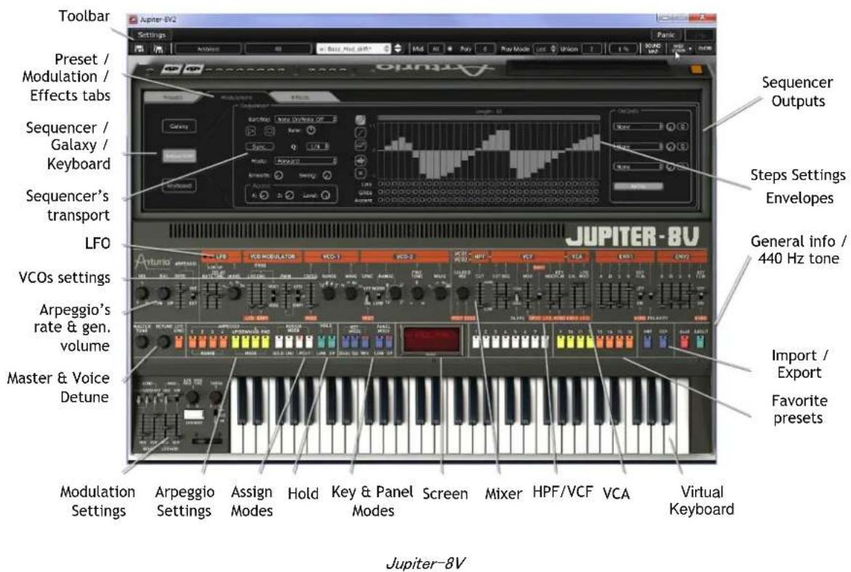Enable the first yellow arpeggio Mode button
Viewport: 851px width, 572px height.
point(236,342)
